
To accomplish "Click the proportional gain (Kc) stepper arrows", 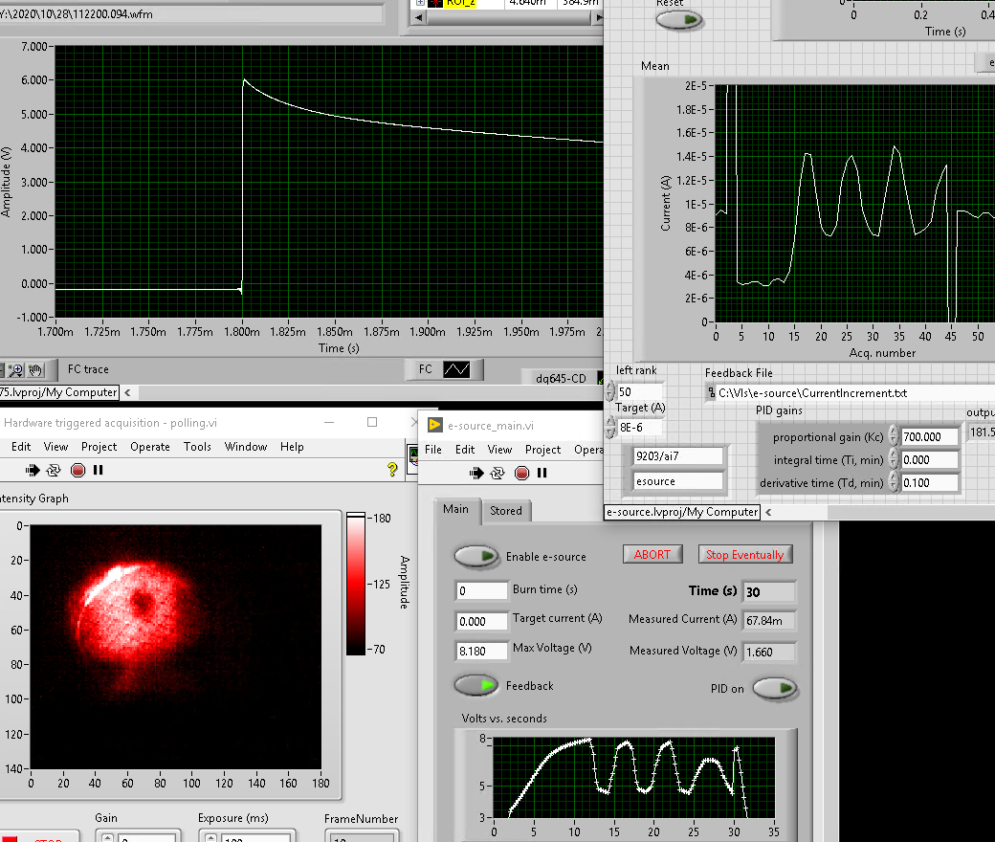I will tap(892, 436).
